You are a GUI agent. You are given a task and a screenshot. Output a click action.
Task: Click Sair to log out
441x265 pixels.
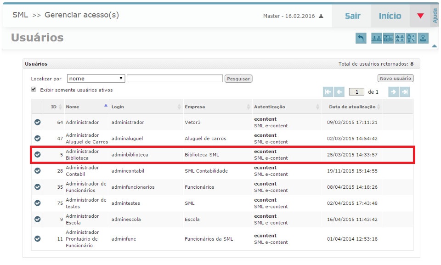[x=352, y=16]
